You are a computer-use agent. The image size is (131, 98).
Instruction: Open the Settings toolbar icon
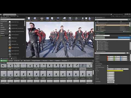pos(58,19)
